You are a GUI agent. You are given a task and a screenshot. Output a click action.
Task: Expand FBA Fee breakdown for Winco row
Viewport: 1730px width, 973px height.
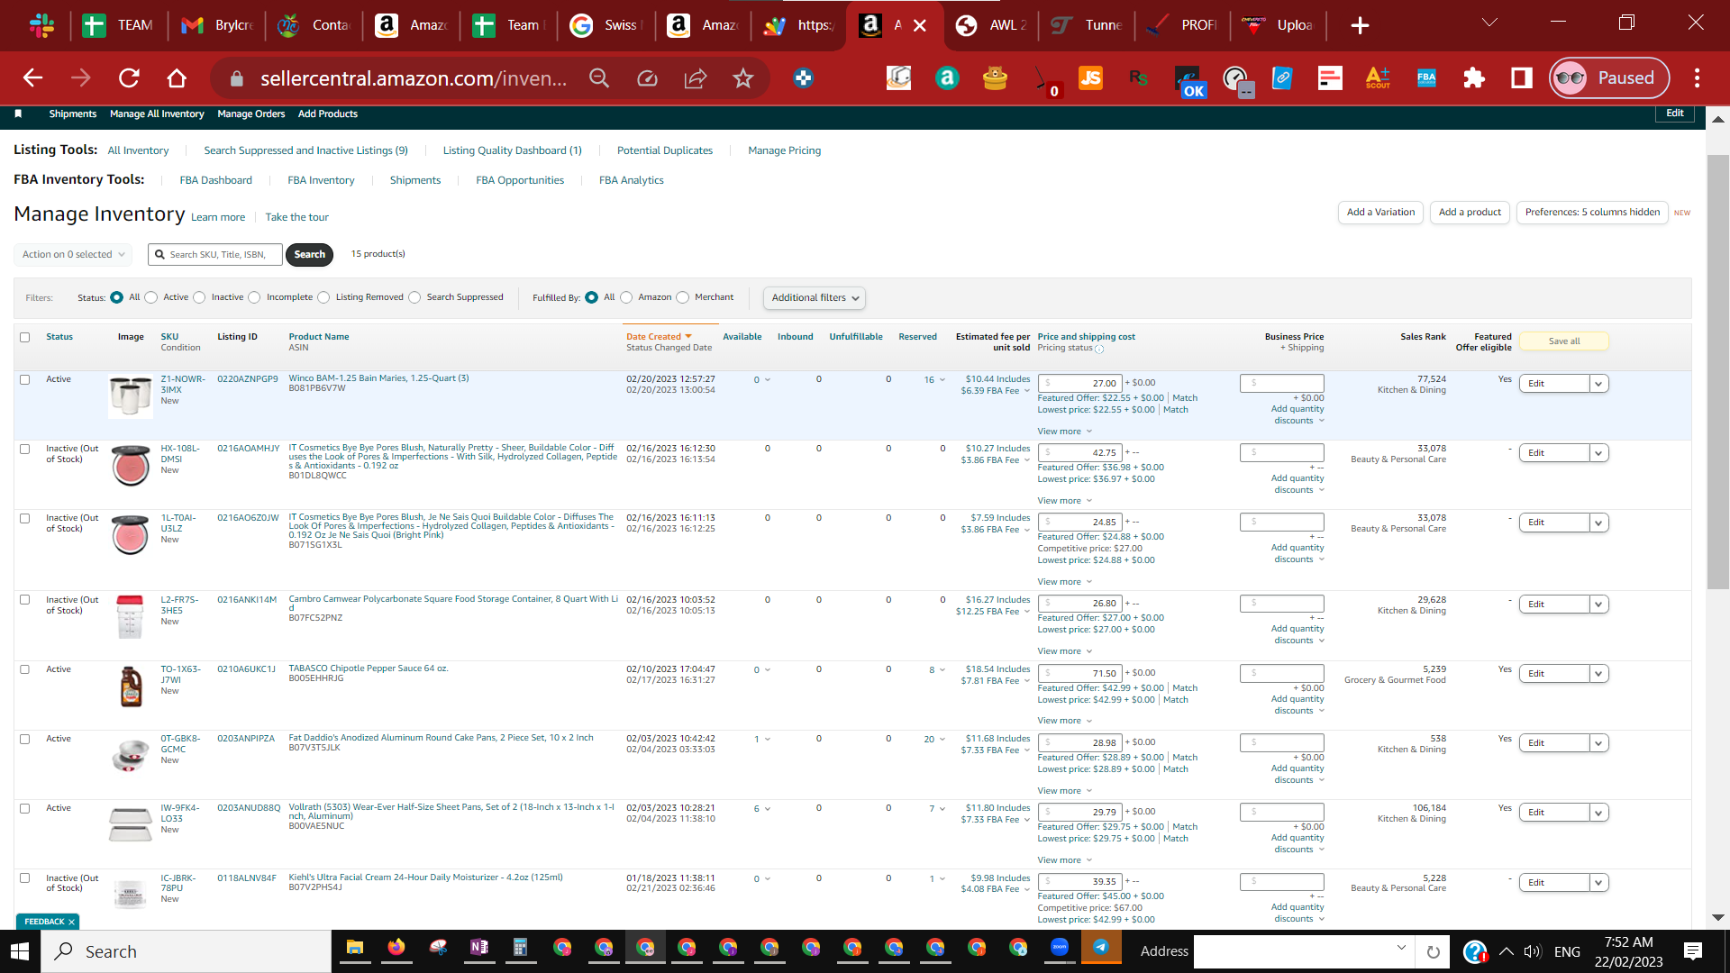[995, 391]
